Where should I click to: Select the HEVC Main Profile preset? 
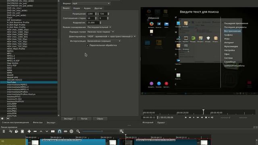(29, 49)
